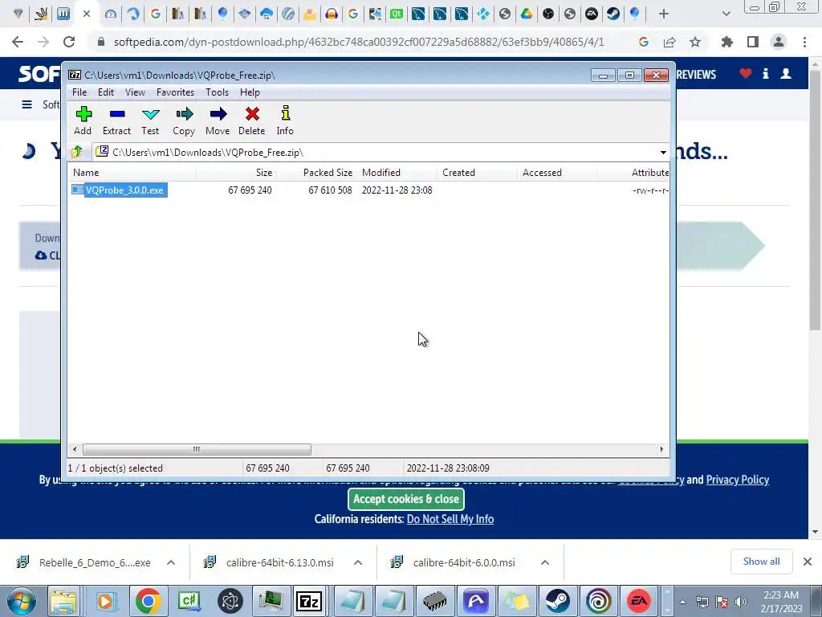Sort by the Created column header

tap(477, 173)
